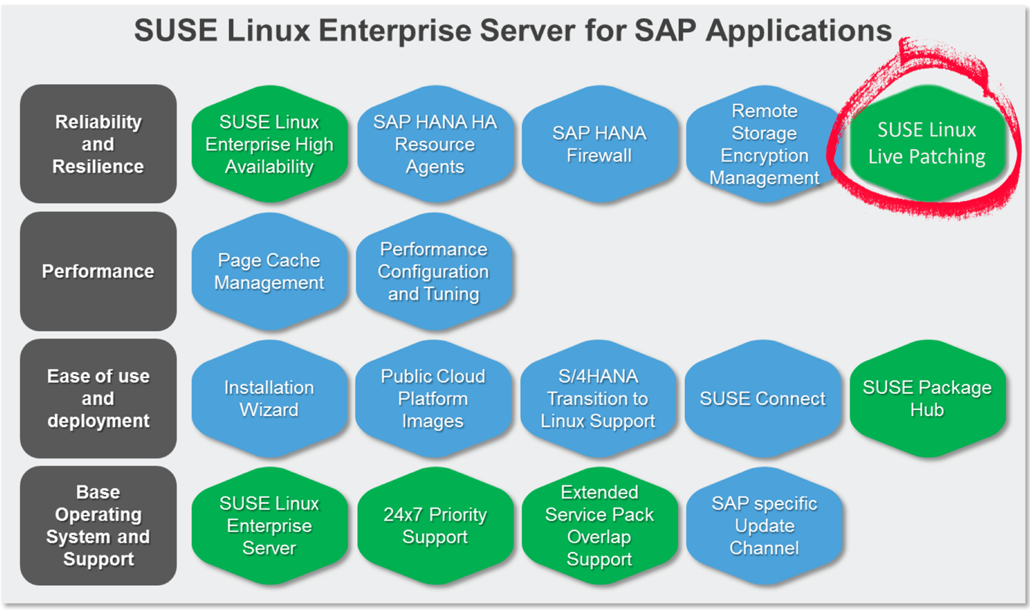Select the Page Cache Management hexagon
Screen dimensions: 1030x610
click(x=269, y=271)
